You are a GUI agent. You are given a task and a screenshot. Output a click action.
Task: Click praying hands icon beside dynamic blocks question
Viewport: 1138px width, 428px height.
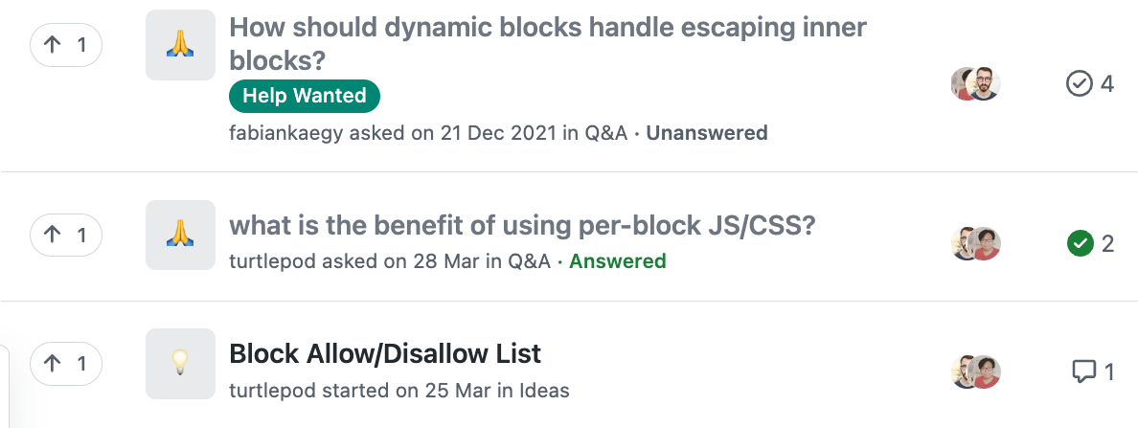pos(180,44)
